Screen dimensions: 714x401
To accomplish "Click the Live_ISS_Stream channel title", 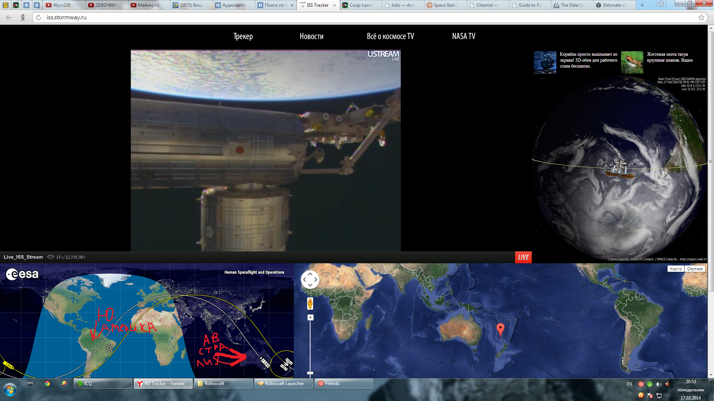I will (23, 257).
